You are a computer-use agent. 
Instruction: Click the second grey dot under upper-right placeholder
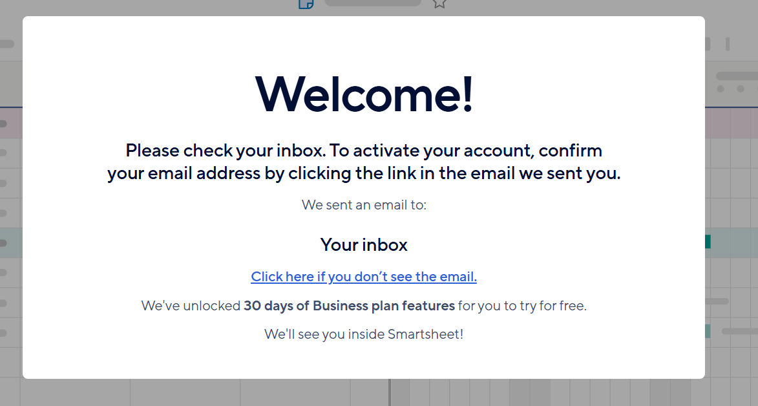740,89
